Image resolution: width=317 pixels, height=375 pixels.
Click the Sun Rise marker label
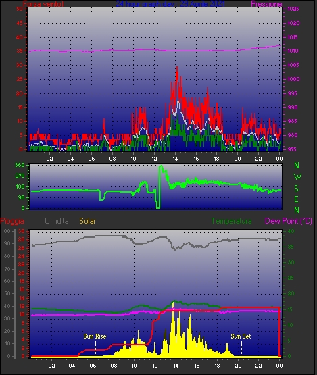click(95, 336)
